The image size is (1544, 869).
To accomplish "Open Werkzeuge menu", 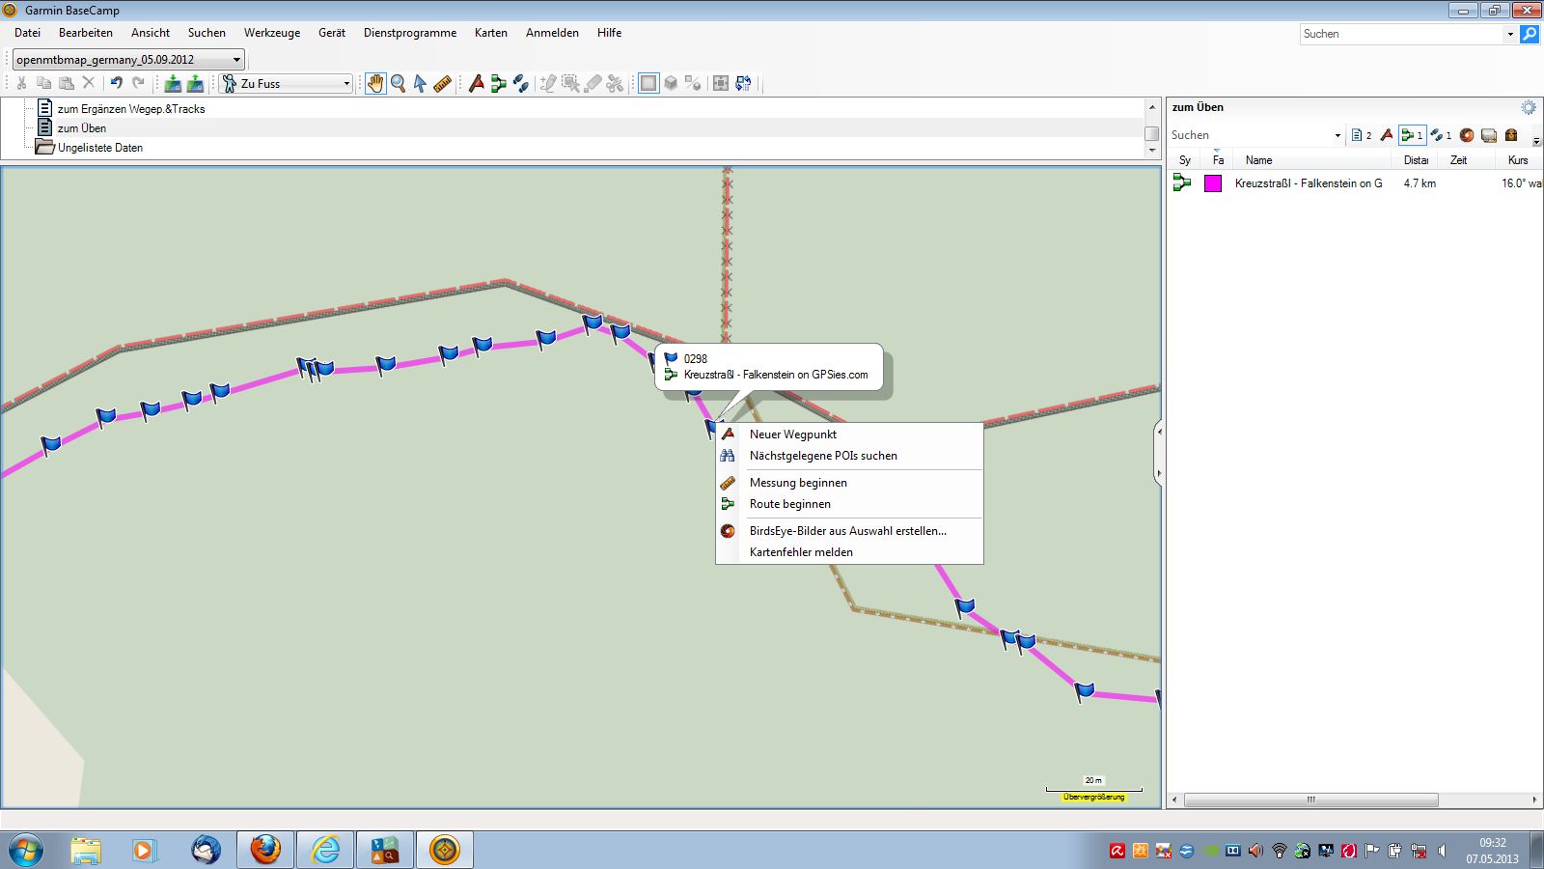I will [272, 33].
